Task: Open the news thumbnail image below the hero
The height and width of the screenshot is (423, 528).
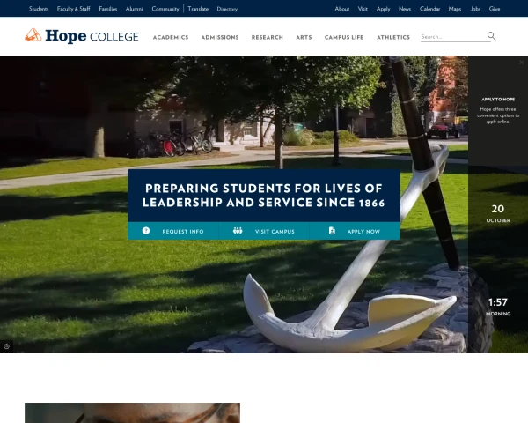Action: pyautogui.click(x=132, y=413)
